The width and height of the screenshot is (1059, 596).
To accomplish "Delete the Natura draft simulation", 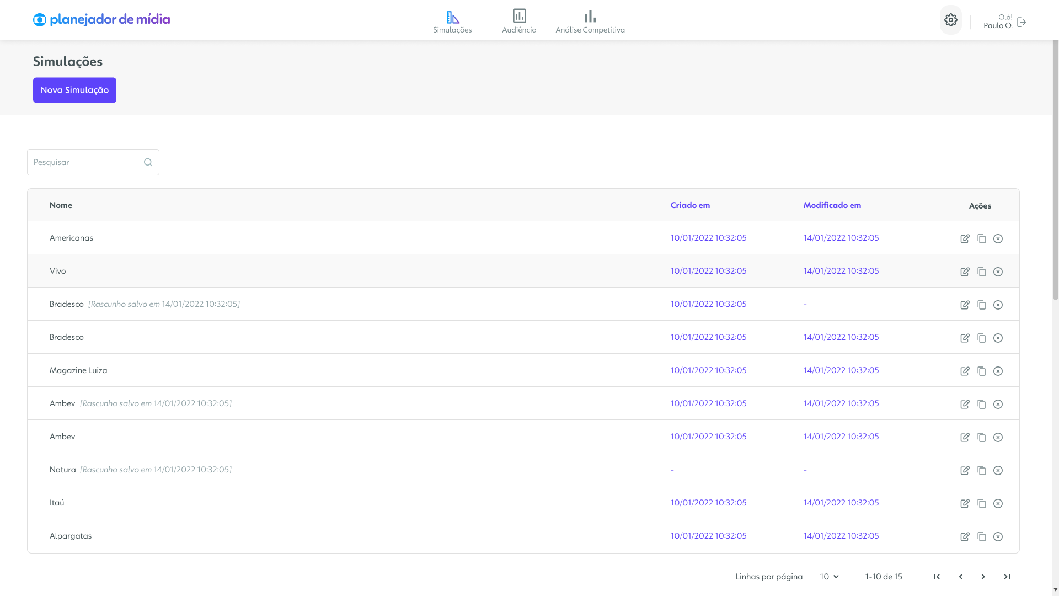I will tap(998, 470).
